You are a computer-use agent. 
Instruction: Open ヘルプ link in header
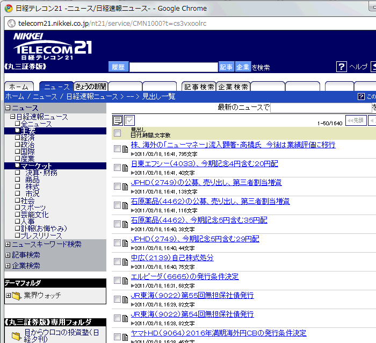click(x=358, y=67)
